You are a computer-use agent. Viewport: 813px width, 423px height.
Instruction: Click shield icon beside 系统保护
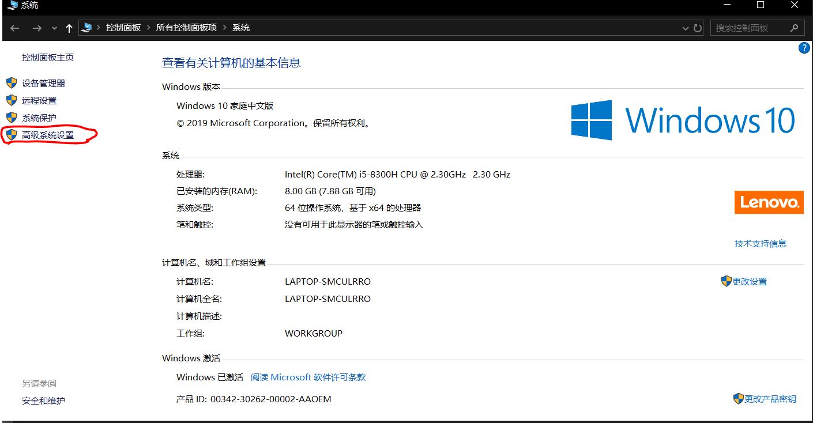click(x=12, y=118)
